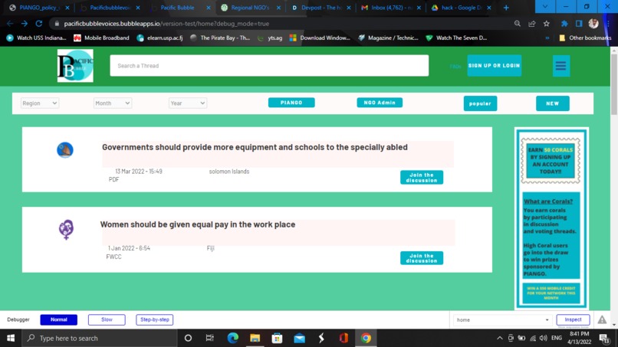The height and width of the screenshot is (347, 618).
Task: Click the NGO Admin button
Action: [x=380, y=103]
